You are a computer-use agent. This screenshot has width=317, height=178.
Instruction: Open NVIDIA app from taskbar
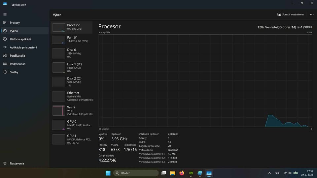point(191,173)
